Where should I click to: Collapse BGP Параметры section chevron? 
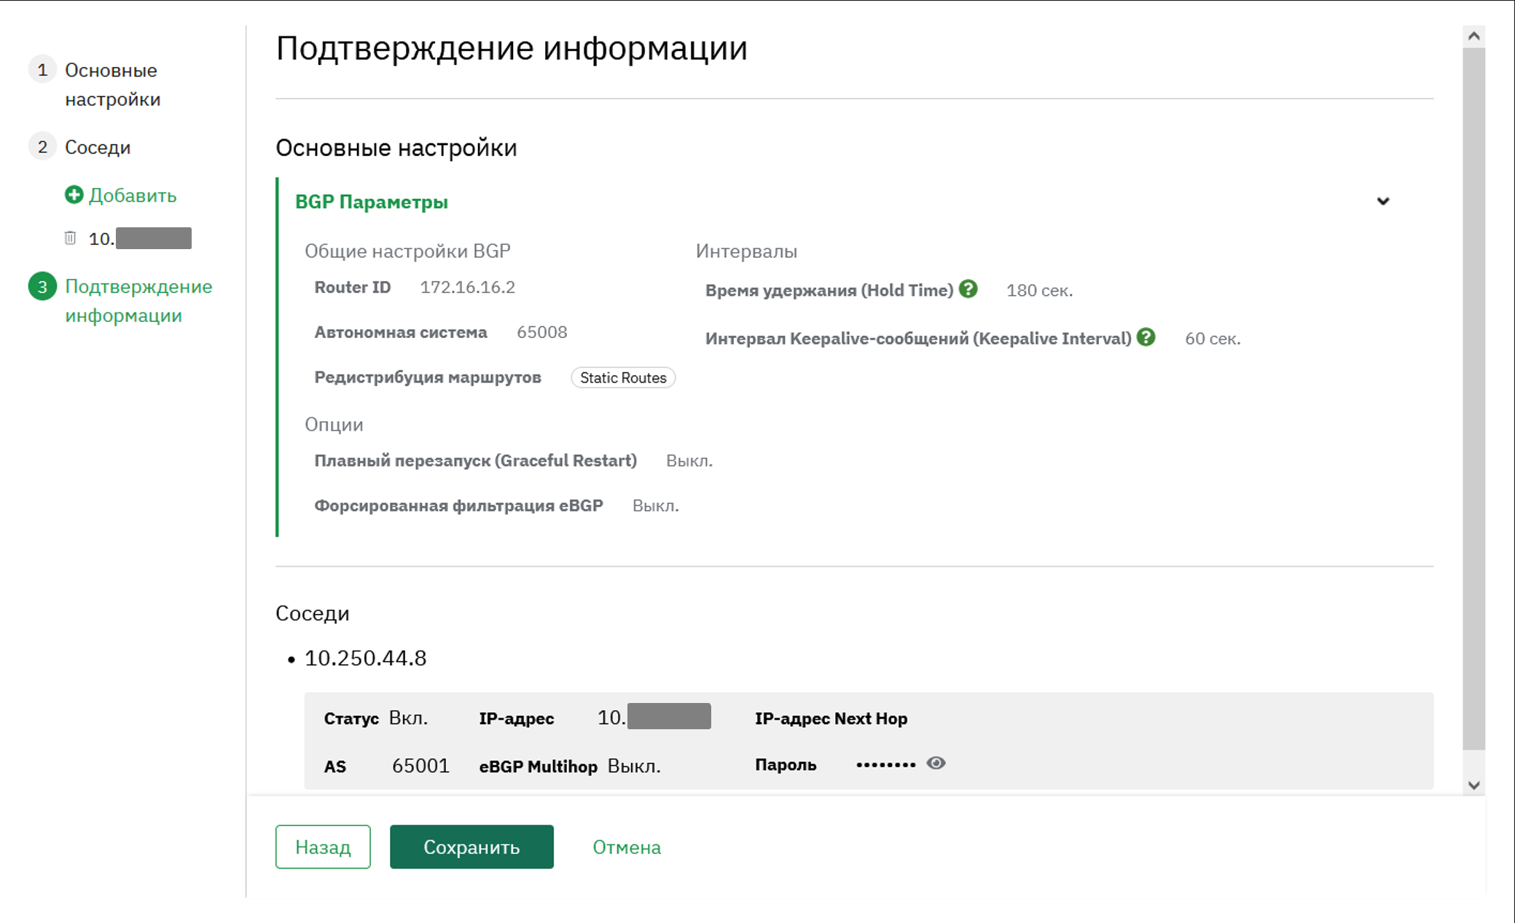coord(1382,201)
